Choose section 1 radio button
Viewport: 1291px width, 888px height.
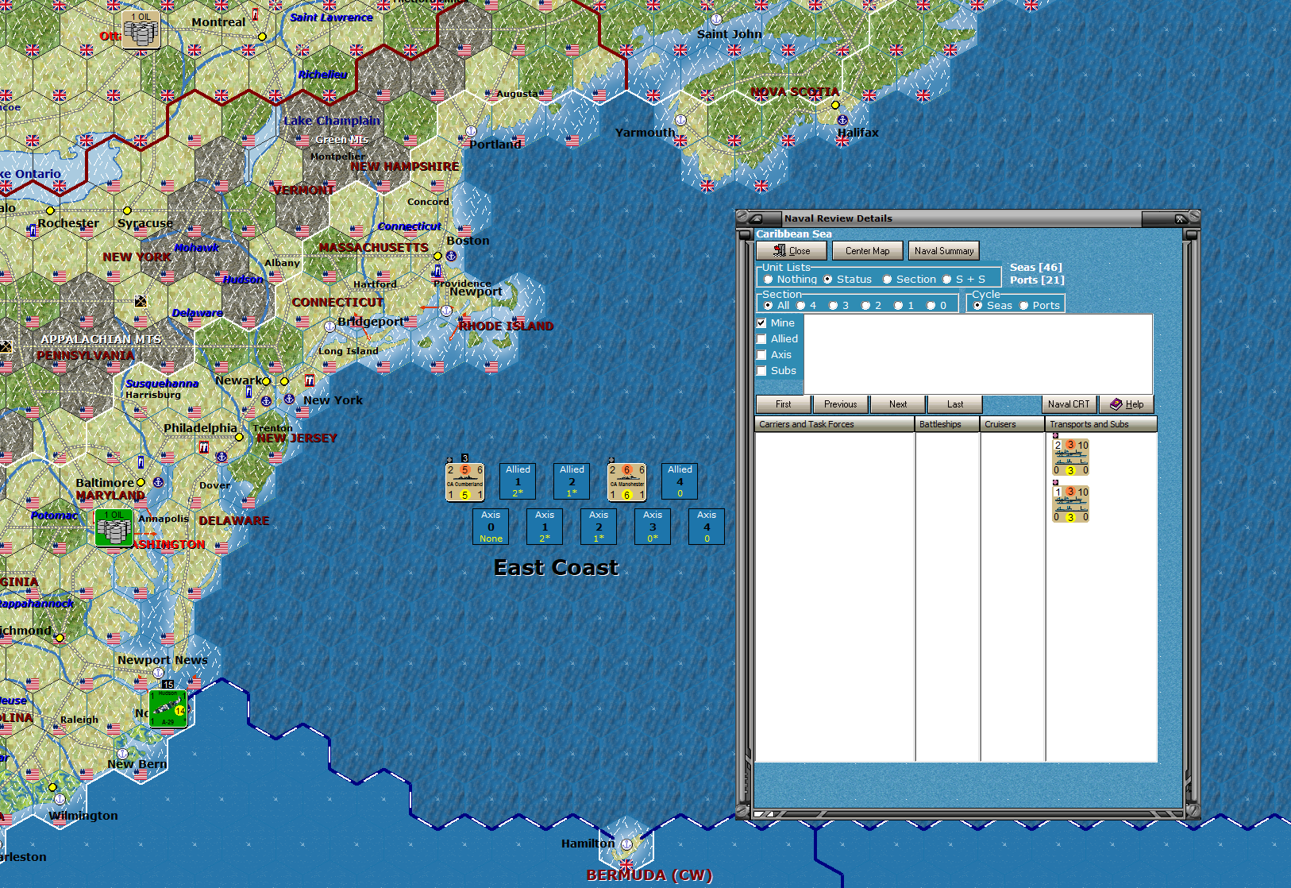pos(904,306)
